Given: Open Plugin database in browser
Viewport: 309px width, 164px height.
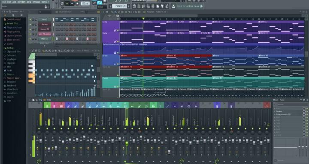Looking at the screenshot, I should pyautogui.click(x=14, y=27).
